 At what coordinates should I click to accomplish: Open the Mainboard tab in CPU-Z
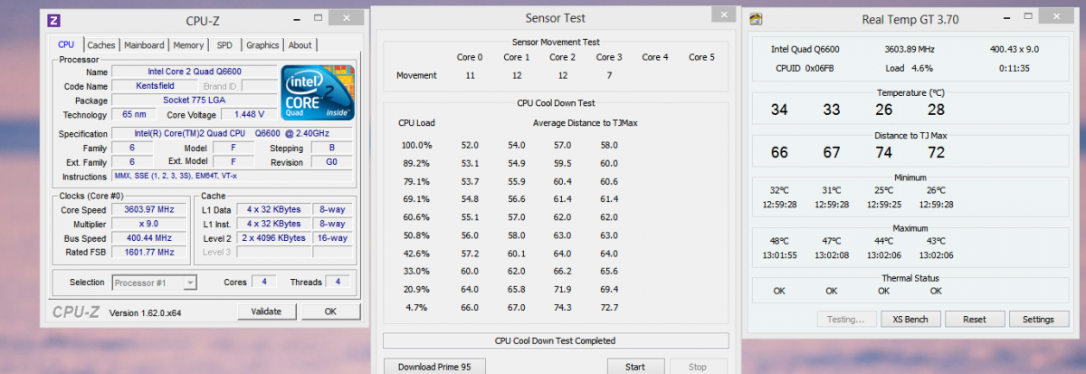tap(144, 45)
